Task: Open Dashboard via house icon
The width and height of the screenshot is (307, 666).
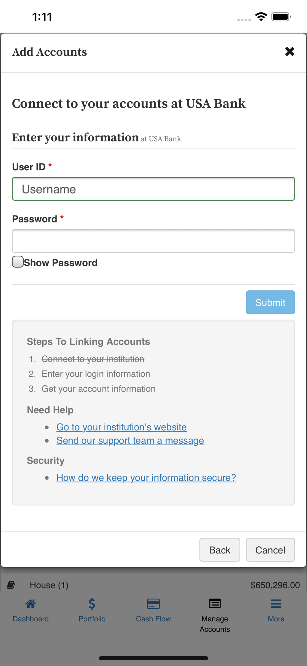Action: tap(31, 603)
